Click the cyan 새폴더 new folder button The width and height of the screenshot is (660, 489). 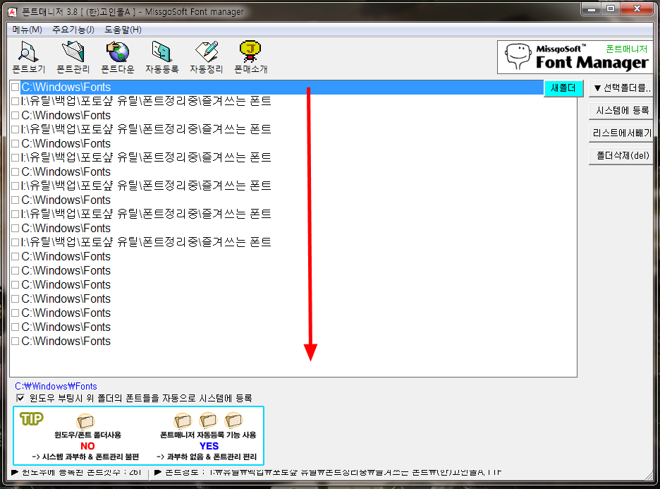(563, 88)
